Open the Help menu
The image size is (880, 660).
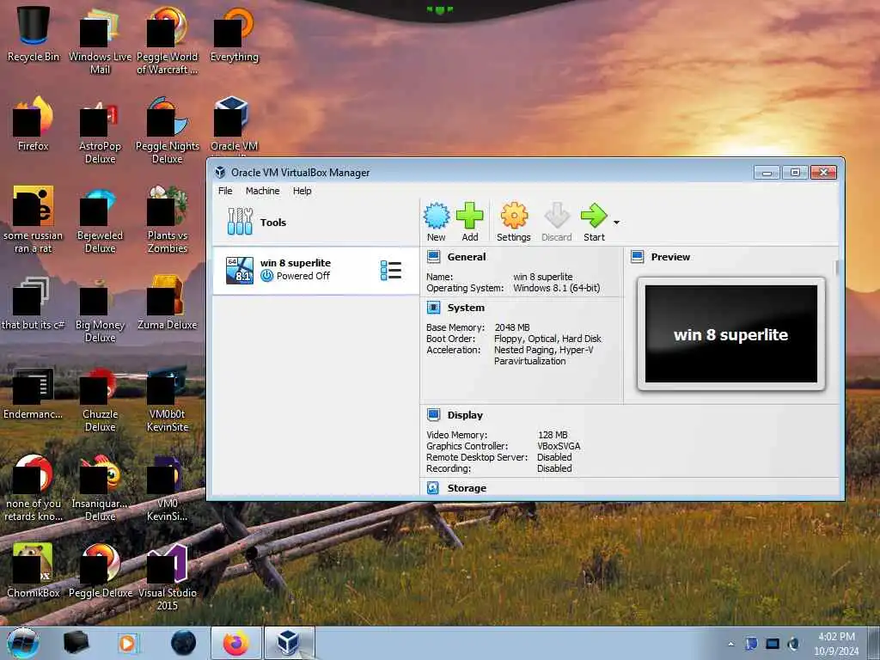(x=302, y=191)
